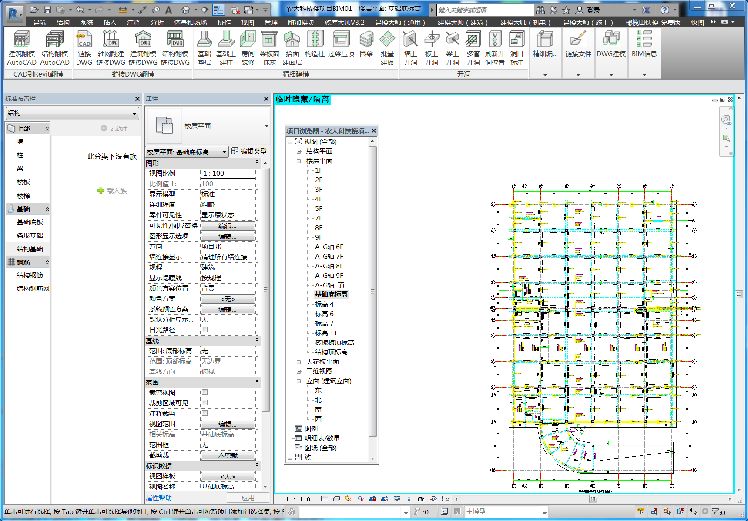Viewport: 748px width, 521px height.
Task: Expand the 三维视图 tree node
Action: [x=299, y=371]
